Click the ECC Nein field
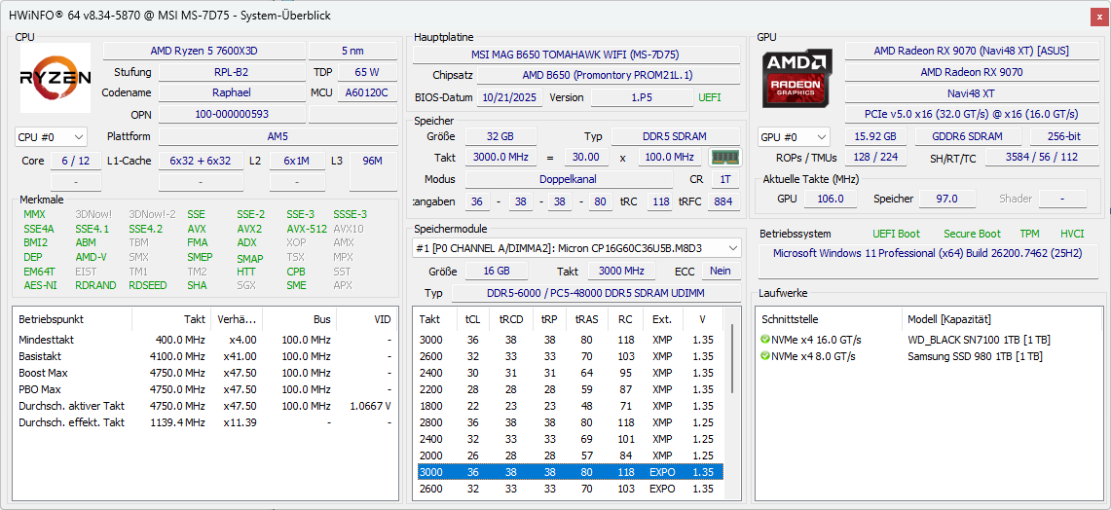The image size is (1111, 510). [x=721, y=271]
